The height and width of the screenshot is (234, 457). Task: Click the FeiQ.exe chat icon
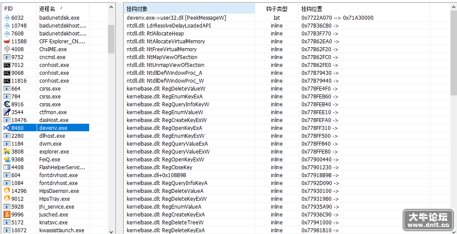coord(7,160)
